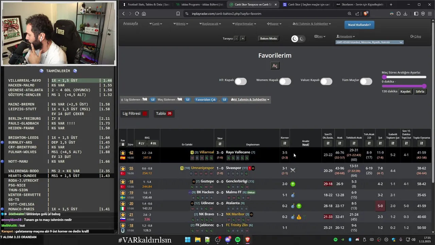Open the browser downloads icon
The height and width of the screenshot is (245, 435).
pyautogui.click(x=405, y=14)
